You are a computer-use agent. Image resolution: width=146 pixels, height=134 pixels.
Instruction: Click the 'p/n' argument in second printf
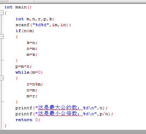tap(104, 114)
